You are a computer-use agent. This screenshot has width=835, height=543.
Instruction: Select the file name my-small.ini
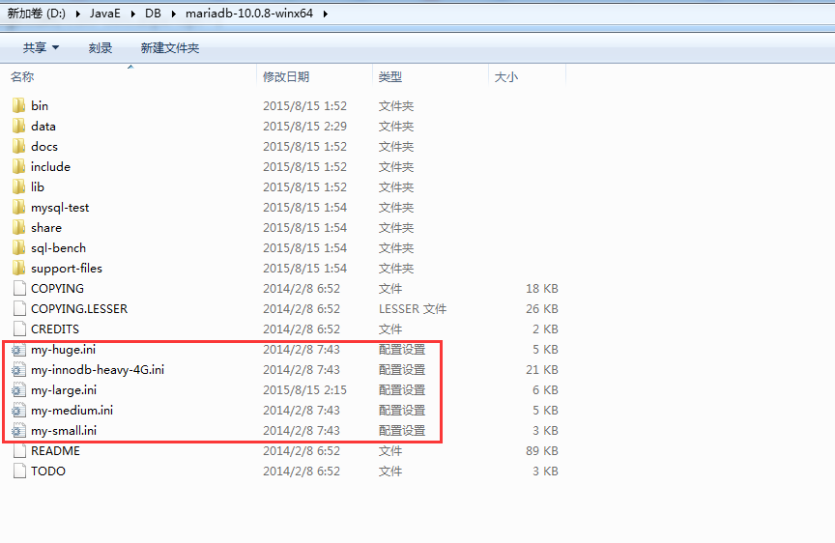click(x=64, y=431)
